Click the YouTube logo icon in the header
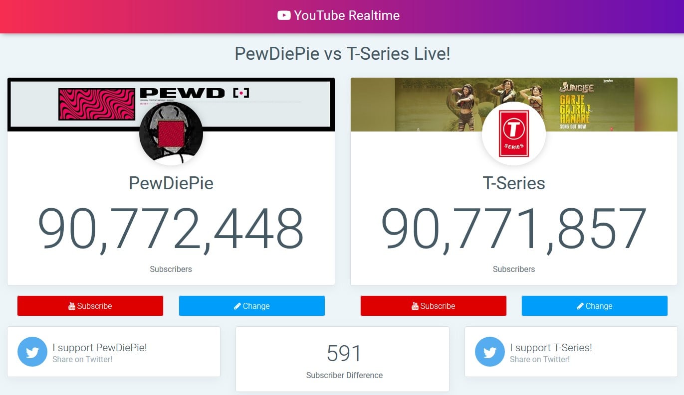This screenshot has width=684, height=395. pyautogui.click(x=284, y=15)
